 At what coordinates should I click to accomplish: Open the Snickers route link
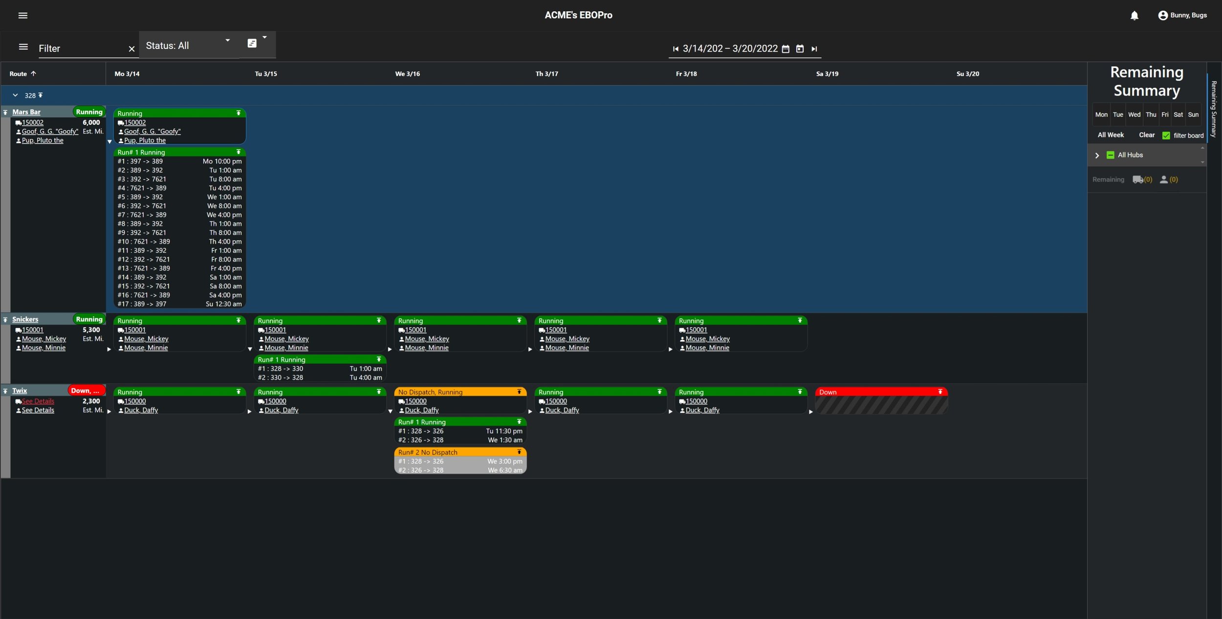click(x=25, y=319)
